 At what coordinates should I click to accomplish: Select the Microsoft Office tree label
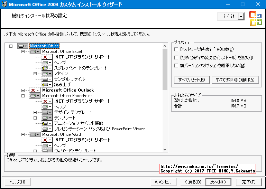pos(44,46)
